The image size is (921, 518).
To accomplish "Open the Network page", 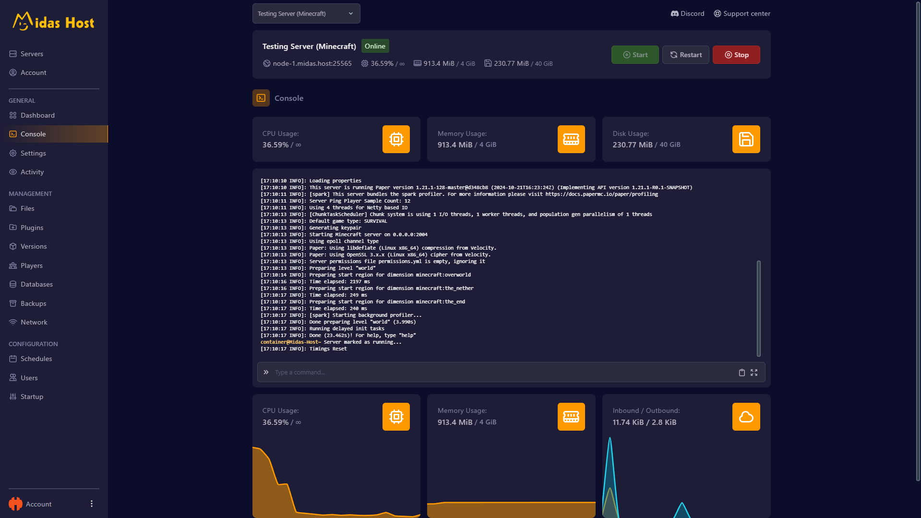I will coord(54,322).
